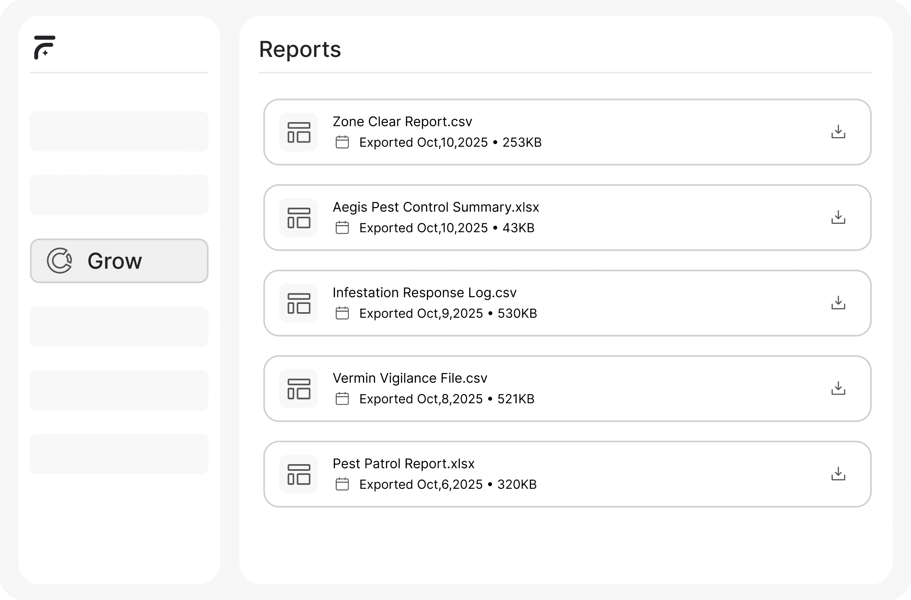
Task: Click layout icon of Pest Patrol Report
Action: [x=298, y=474]
